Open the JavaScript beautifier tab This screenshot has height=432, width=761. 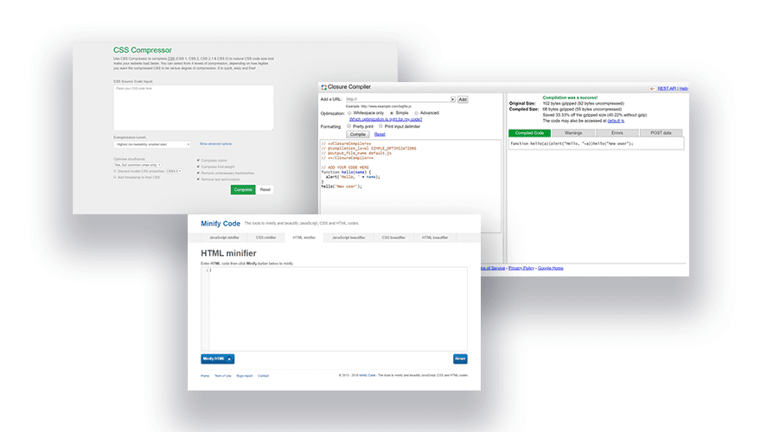click(349, 238)
